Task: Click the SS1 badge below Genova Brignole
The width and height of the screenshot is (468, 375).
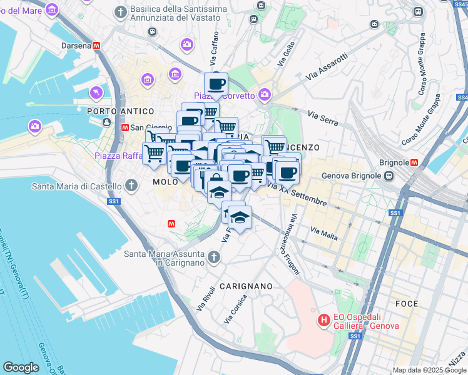Action: (x=395, y=213)
